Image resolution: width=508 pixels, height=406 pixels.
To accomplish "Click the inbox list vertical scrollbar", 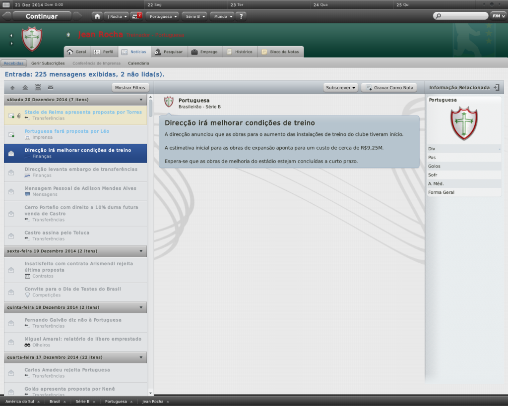I will pyautogui.click(x=150, y=245).
